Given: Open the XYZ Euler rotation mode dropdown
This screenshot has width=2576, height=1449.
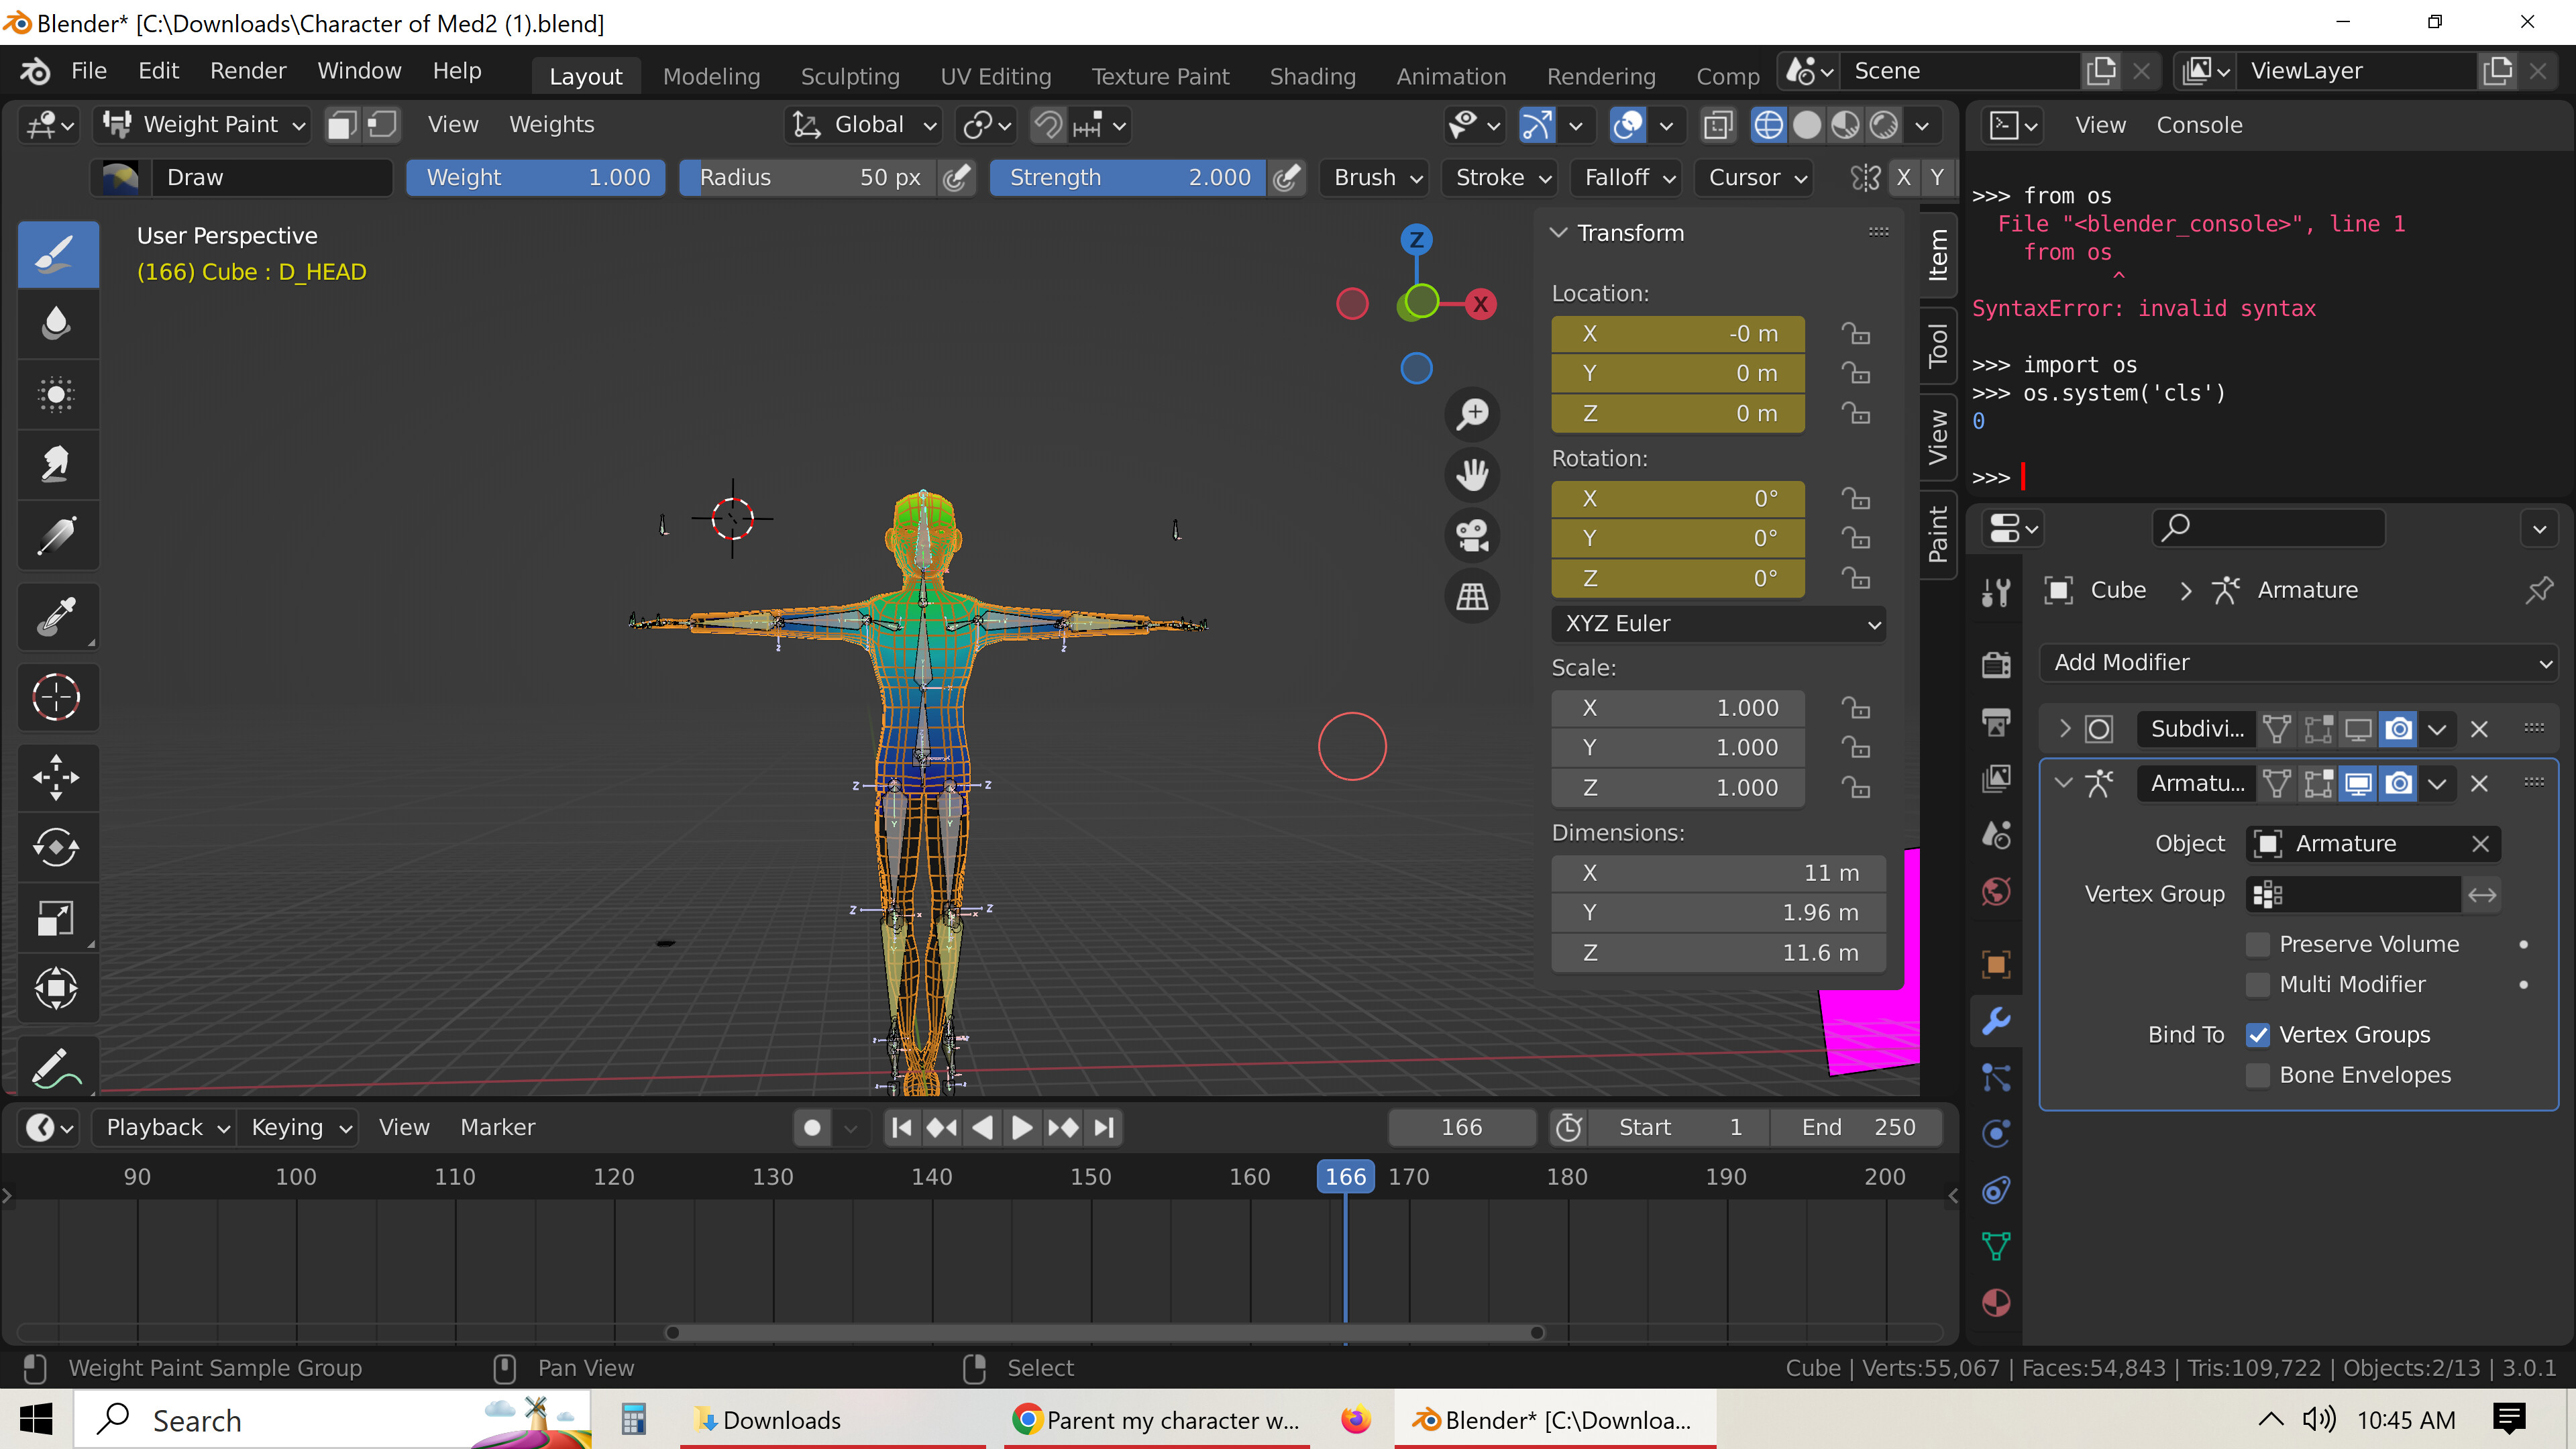Looking at the screenshot, I should point(1719,624).
